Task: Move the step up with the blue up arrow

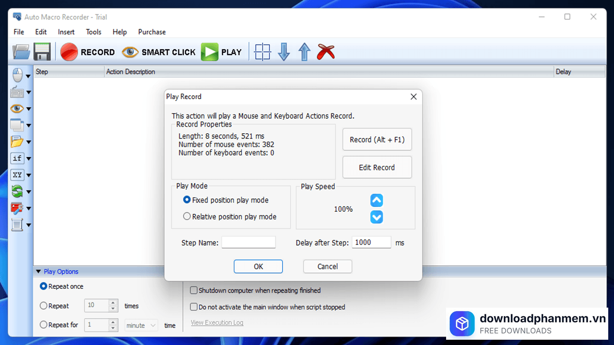Action: point(305,52)
